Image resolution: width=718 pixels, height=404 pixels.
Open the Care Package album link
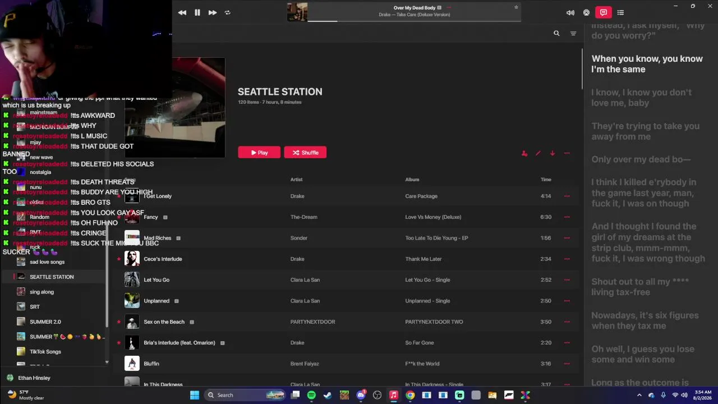[421, 196]
